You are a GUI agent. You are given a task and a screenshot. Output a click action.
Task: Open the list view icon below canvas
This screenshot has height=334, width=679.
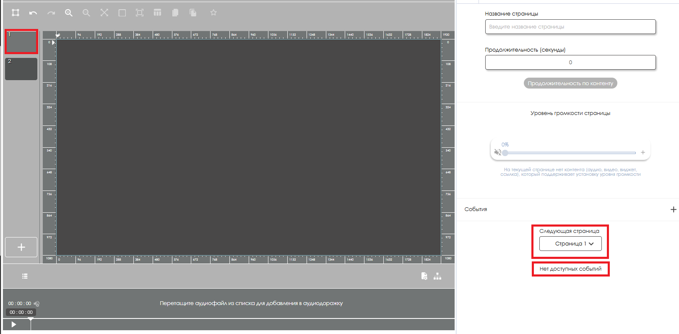[25, 276]
